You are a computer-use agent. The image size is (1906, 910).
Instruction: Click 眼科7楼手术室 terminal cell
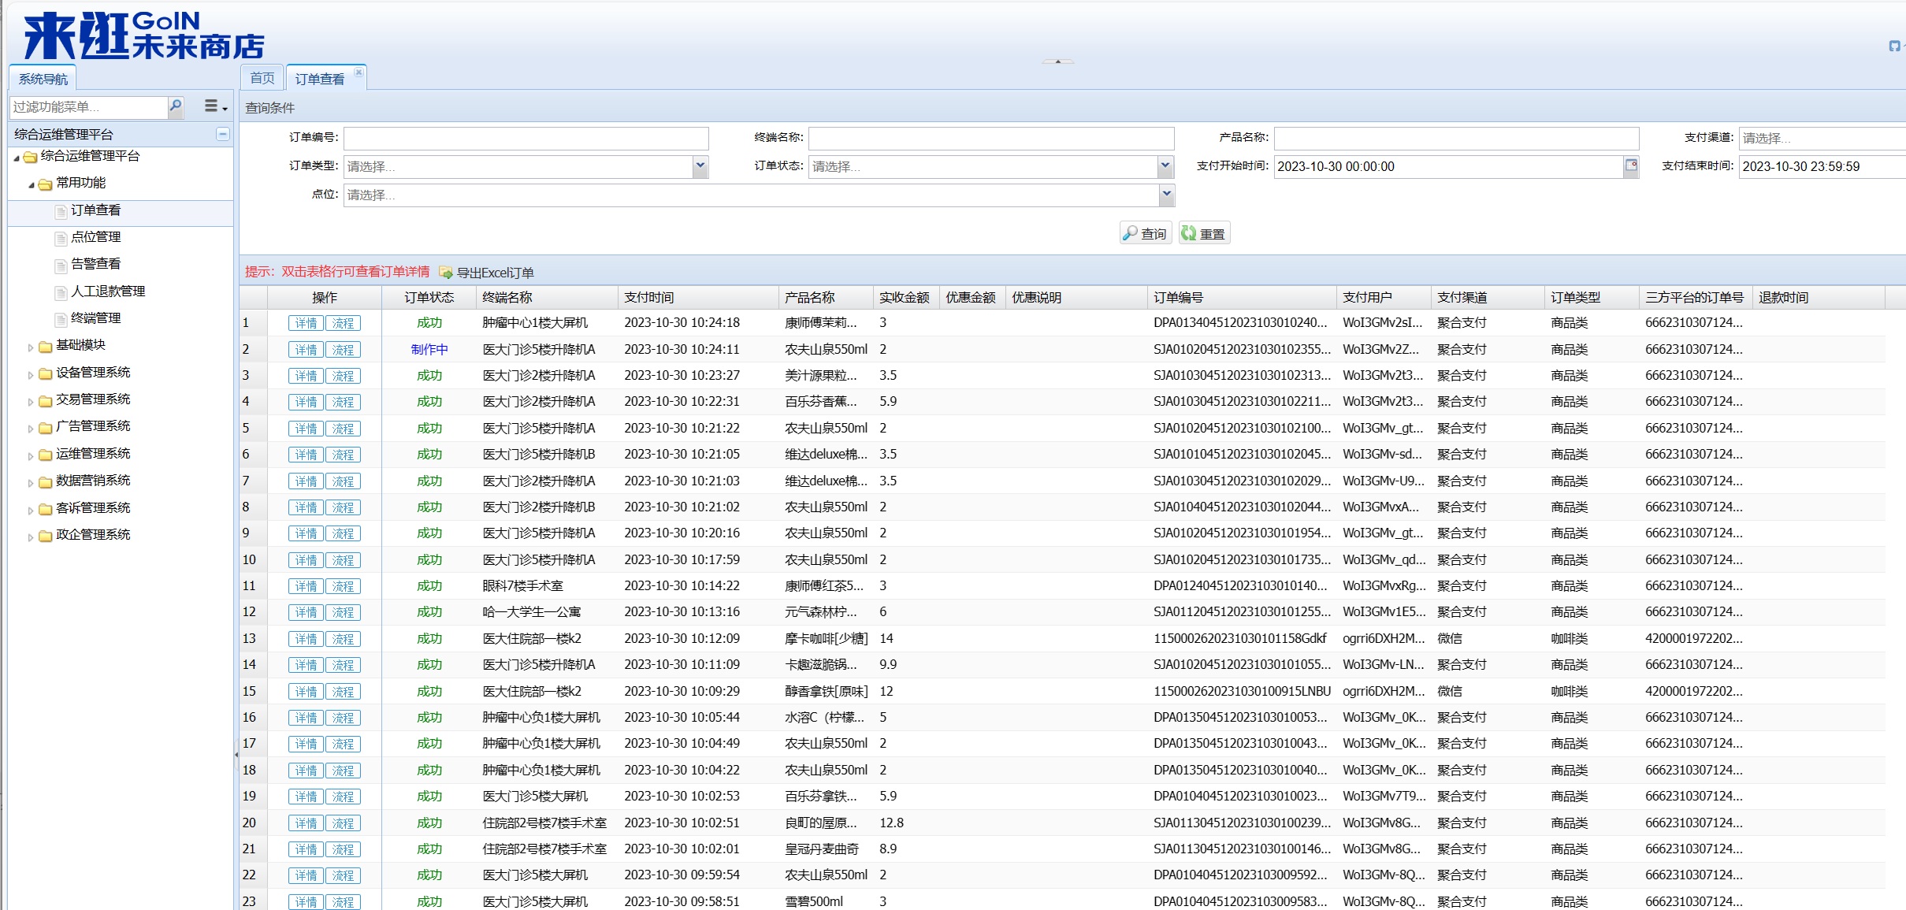click(x=522, y=585)
